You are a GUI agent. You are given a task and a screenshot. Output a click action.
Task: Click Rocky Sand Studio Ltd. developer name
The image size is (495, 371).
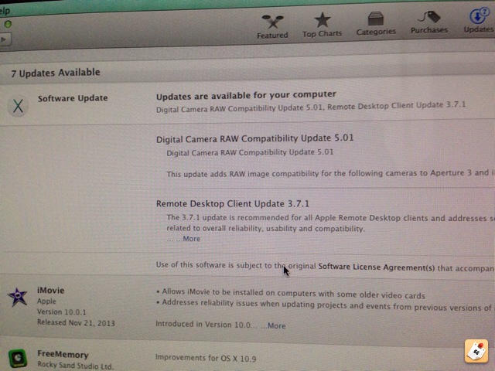tap(75, 366)
